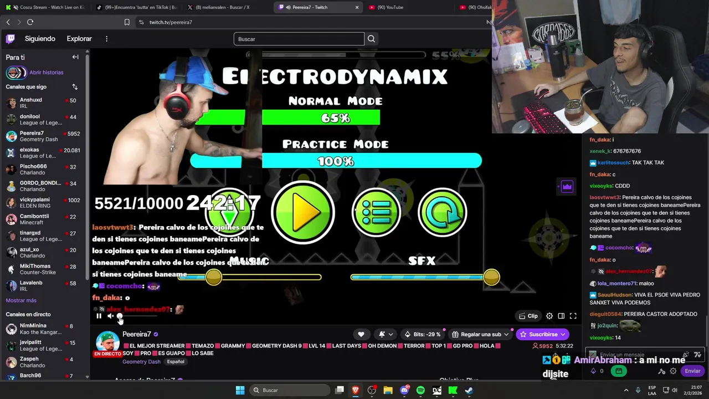Open channel points bits balance
The width and height of the screenshot is (709, 399).
click(597, 371)
